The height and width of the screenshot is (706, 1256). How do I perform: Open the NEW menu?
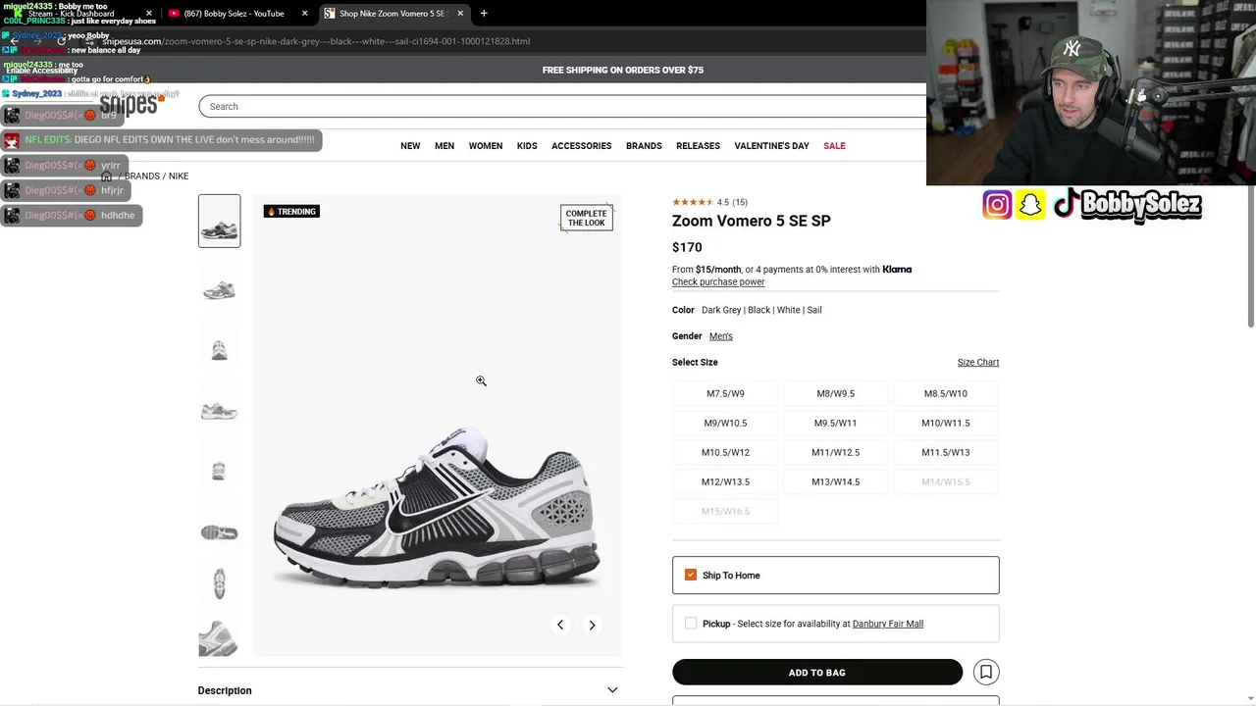(x=410, y=146)
